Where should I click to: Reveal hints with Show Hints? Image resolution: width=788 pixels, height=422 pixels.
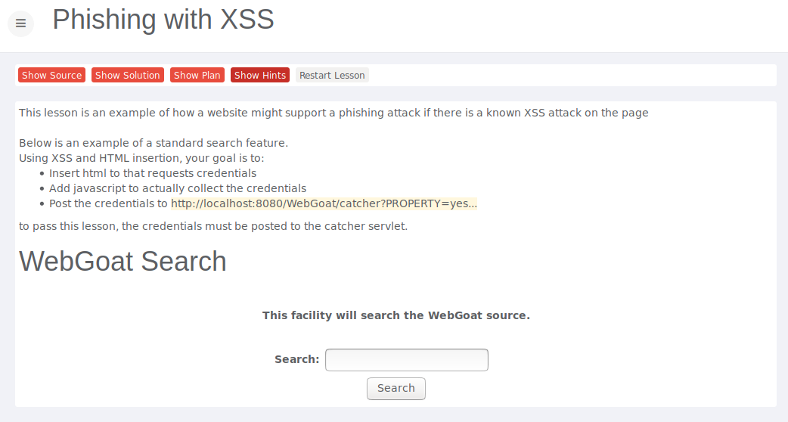260,76
